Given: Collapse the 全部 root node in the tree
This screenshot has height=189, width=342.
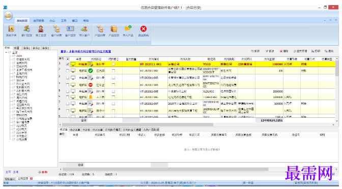Looking at the screenshot, I should pos(7,52).
